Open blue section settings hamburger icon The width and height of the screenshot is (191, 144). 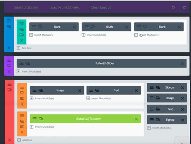click(9, 21)
